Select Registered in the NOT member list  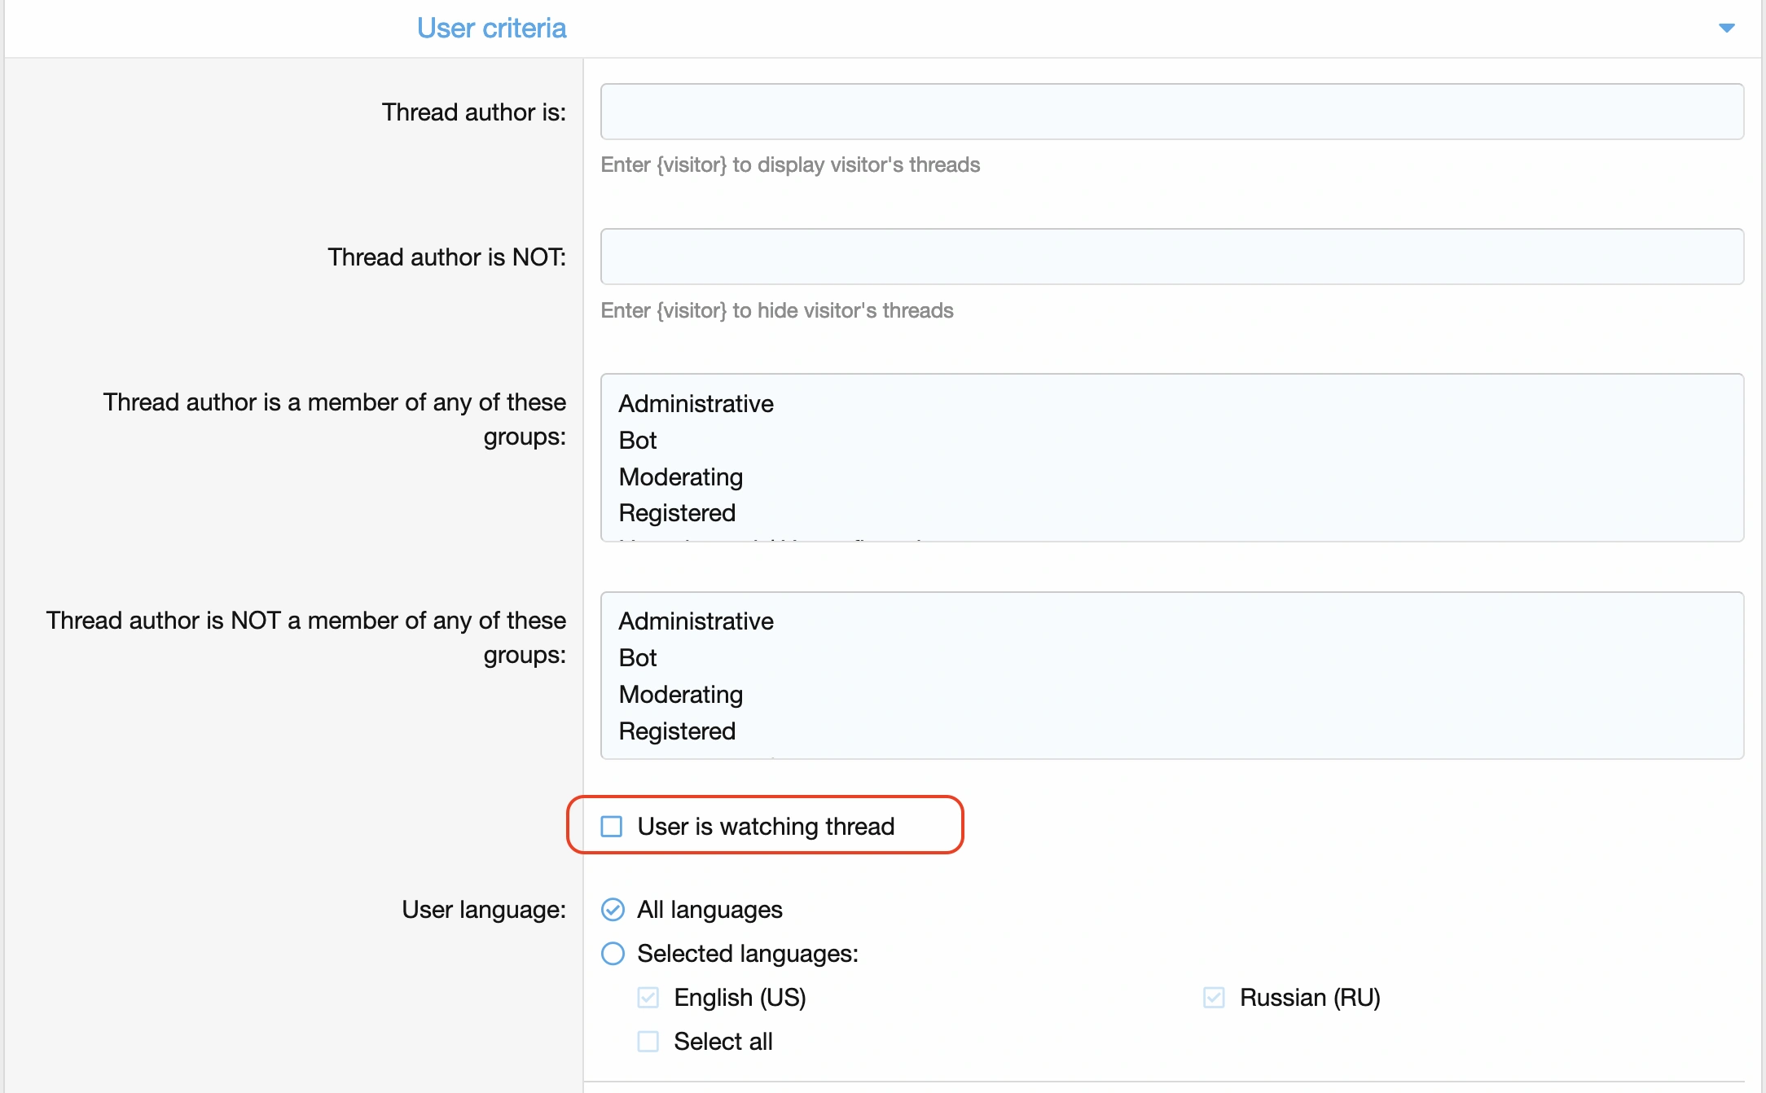click(677, 731)
